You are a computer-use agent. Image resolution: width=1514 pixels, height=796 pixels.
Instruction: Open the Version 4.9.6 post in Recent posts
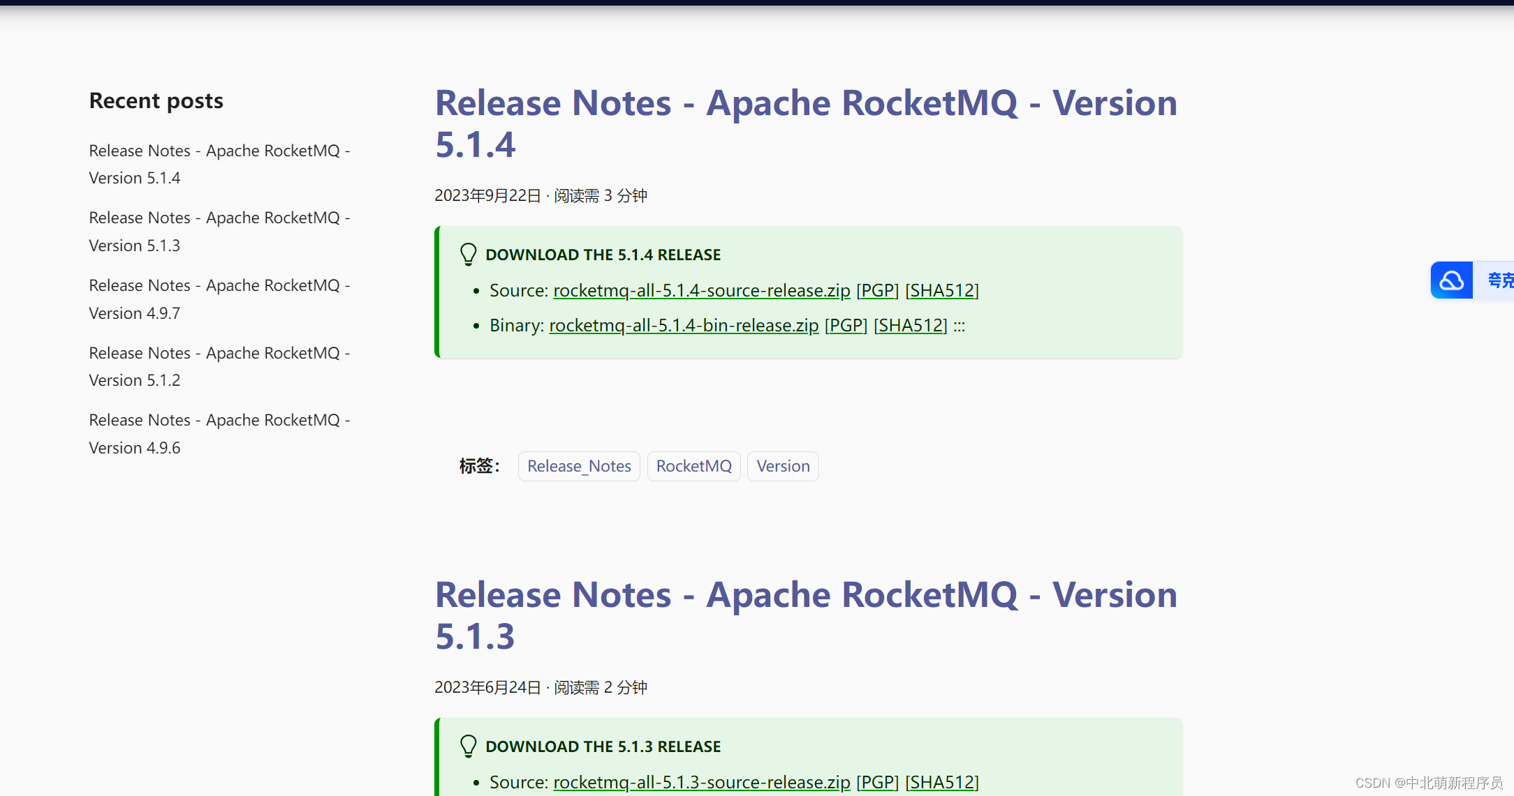pos(219,434)
